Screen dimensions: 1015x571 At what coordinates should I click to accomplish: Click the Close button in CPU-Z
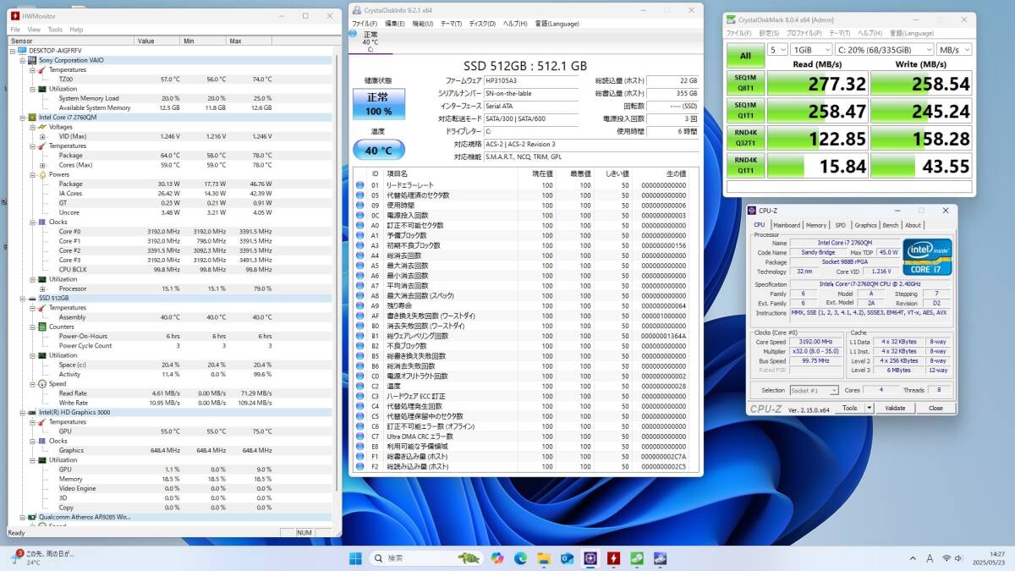point(935,408)
